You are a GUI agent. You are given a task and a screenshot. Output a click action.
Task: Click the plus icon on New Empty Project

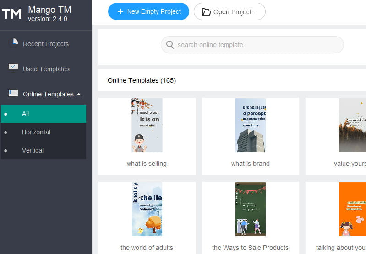[120, 11]
